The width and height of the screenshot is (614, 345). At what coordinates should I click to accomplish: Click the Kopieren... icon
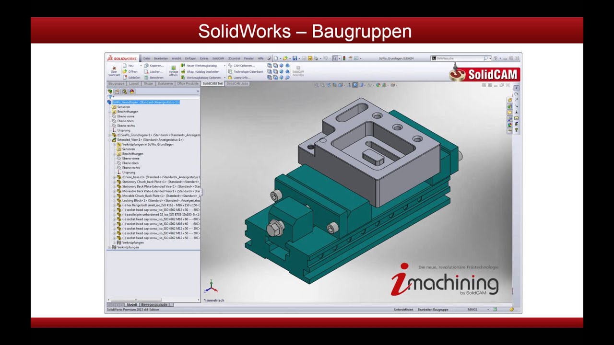(x=146, y=65)
